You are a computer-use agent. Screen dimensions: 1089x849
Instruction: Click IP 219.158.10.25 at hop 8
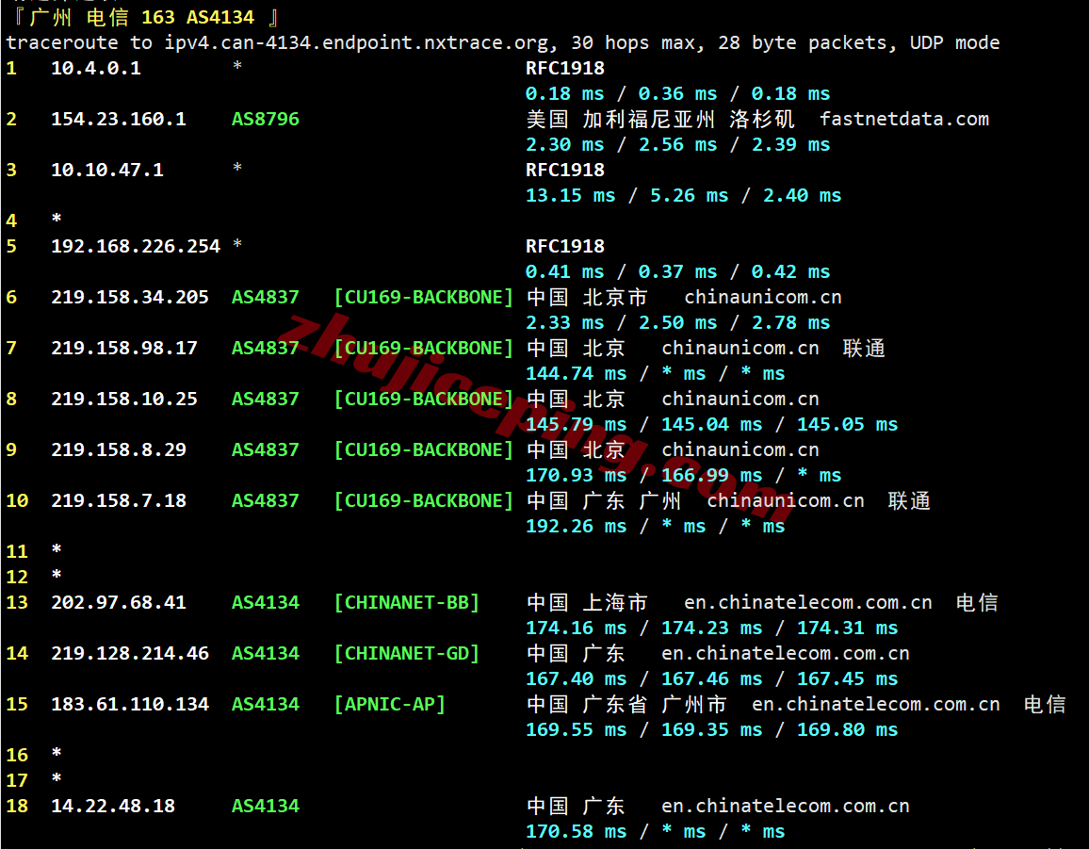click(124, 399)
